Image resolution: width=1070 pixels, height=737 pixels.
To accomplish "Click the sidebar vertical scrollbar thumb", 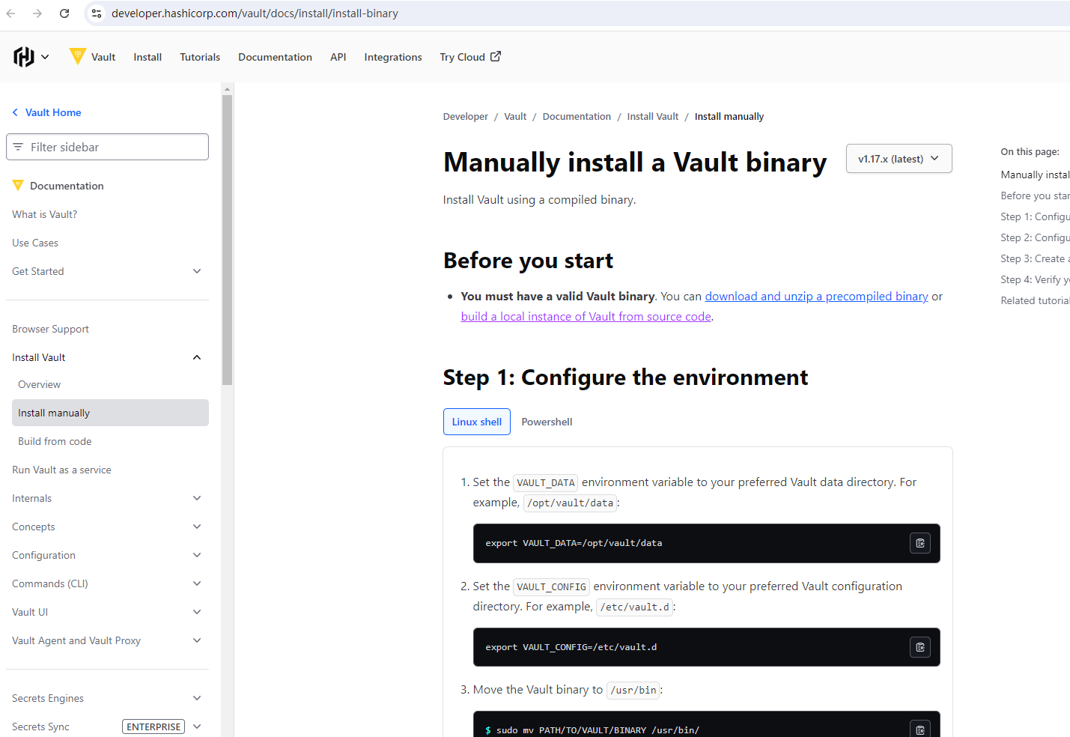I will click(x=228, y=240).
